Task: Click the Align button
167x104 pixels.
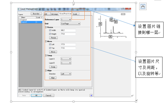Action: coord(53,78)
